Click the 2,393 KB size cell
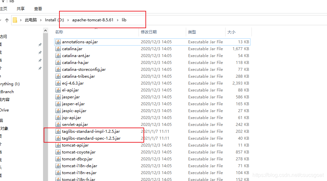 [241, 83]
